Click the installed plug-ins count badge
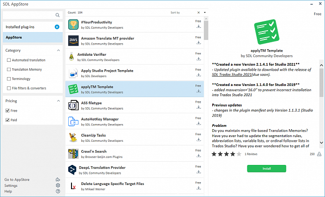The height and width of the screenshot is (197, 325). [x=57, y=27]
